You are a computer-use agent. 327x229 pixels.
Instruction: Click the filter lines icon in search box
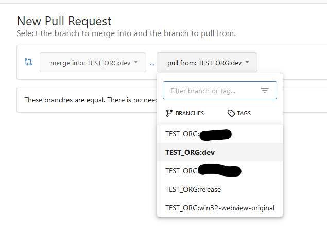coord(265,91)
